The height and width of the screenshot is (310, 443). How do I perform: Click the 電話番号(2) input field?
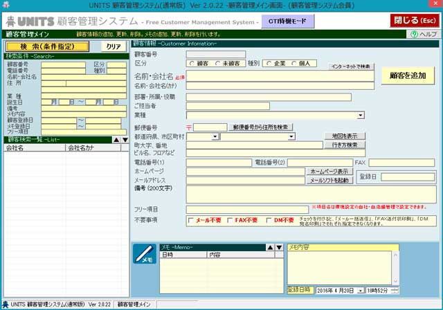pyautogui.click(x=320, y=163)
